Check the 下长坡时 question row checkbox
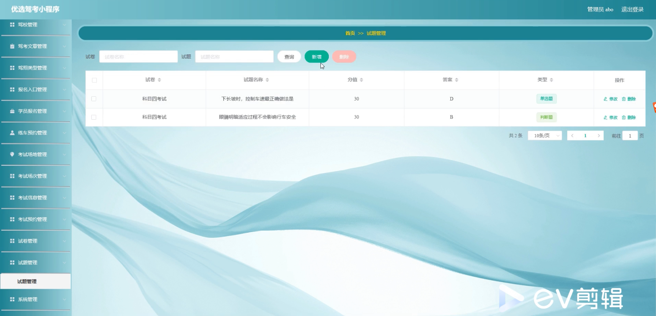The height and width of the screenshot is (316, 656). click(x=94, y=99)
